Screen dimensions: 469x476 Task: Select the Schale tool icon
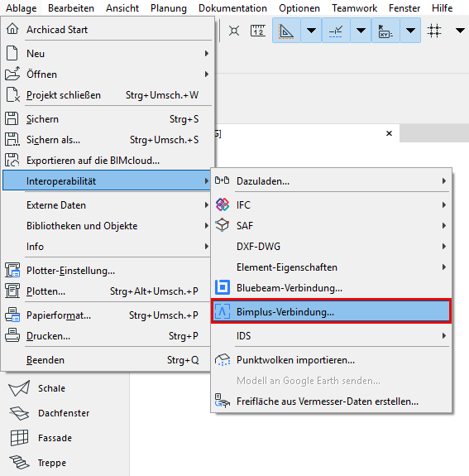click(19, 388)
